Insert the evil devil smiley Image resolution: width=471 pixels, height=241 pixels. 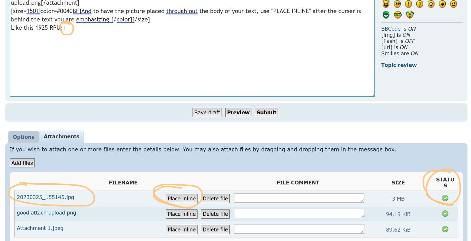[x=386, y=4]
